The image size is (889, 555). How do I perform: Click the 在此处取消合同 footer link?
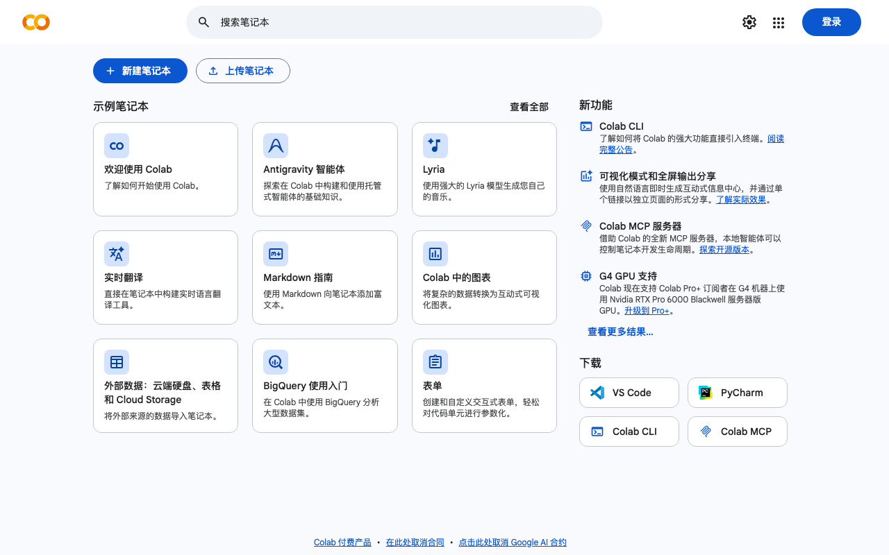click(x=415, y=543)
